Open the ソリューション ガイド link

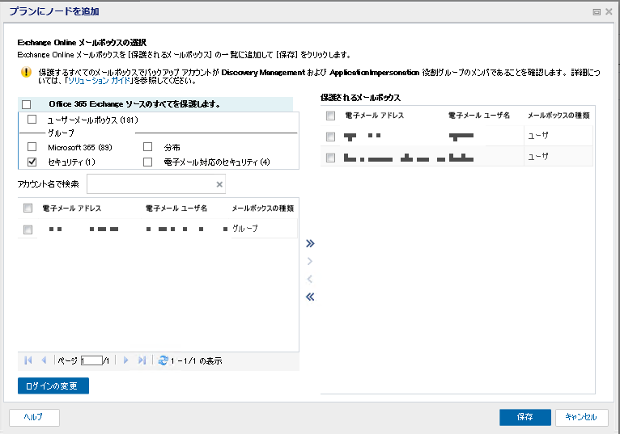[x=100, y=81]
